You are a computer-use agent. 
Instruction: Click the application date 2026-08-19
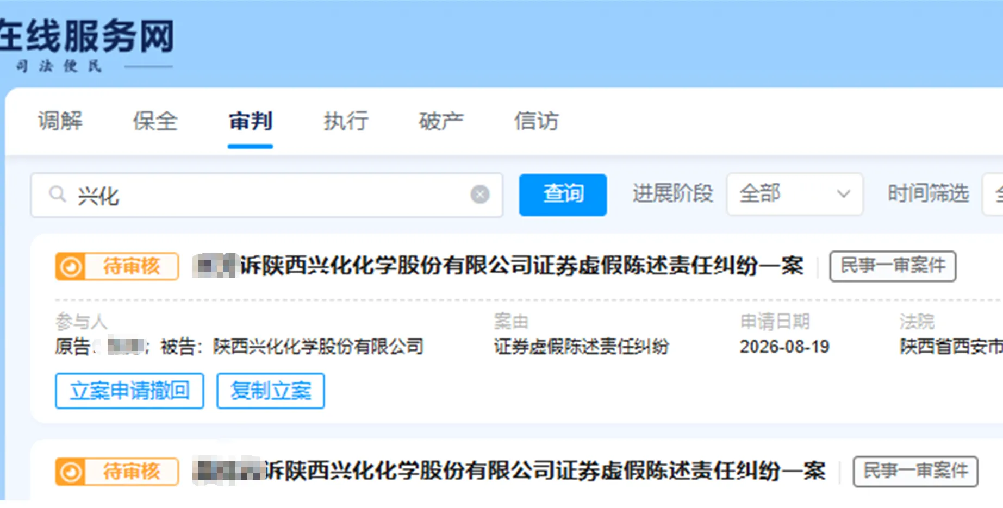tap(784, 347)
